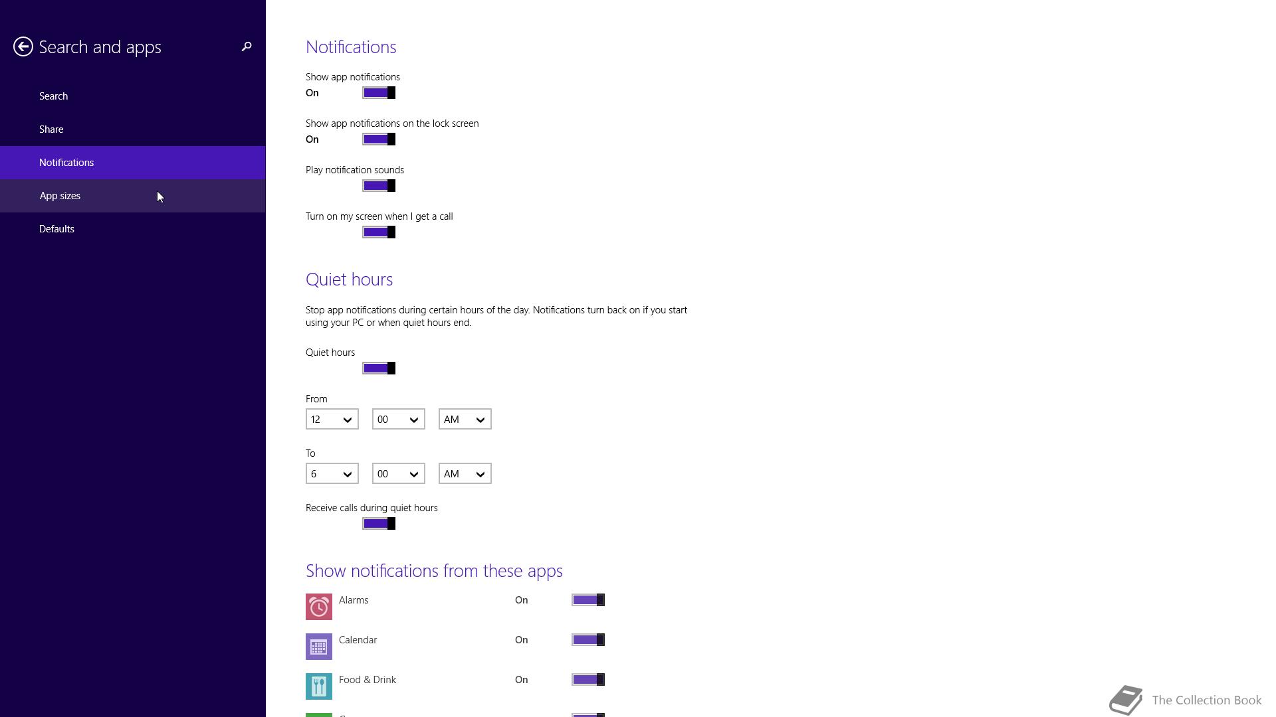
Task: Toggle Receive calls during quiet hours
Action: pos(379,524)
